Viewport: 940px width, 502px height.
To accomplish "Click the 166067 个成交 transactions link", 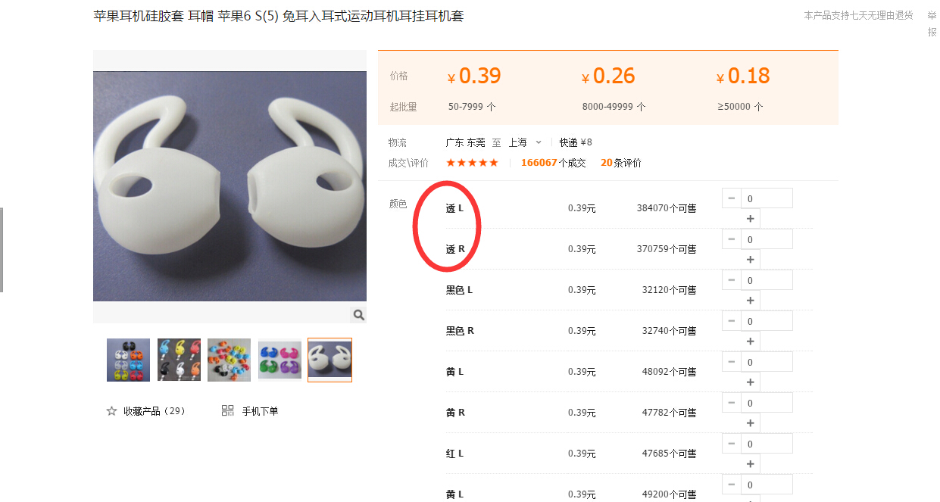I will [x=554, y=163].
